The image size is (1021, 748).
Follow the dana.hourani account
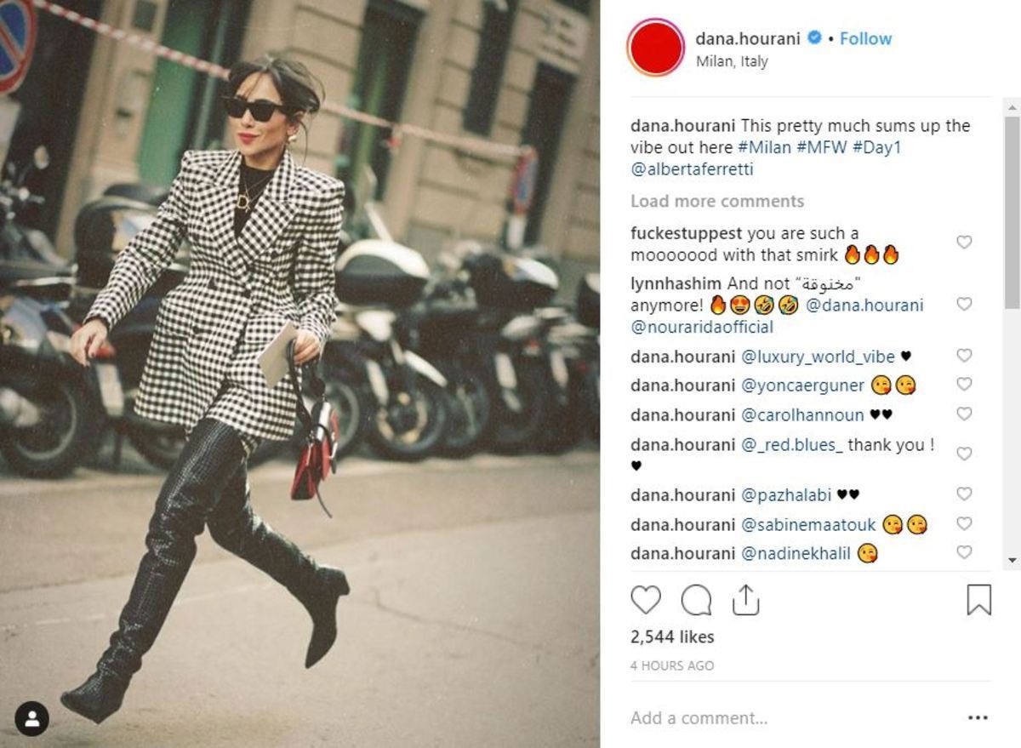click(x=865, y=38)
